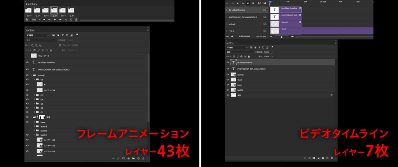Click the transition icon in video timeline
This screenshot has width=398, height=167.
265,3
